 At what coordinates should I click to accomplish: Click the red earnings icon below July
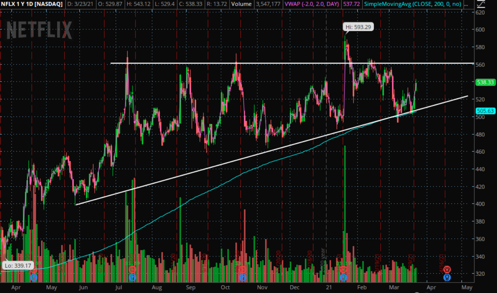(x=132, y=269)
